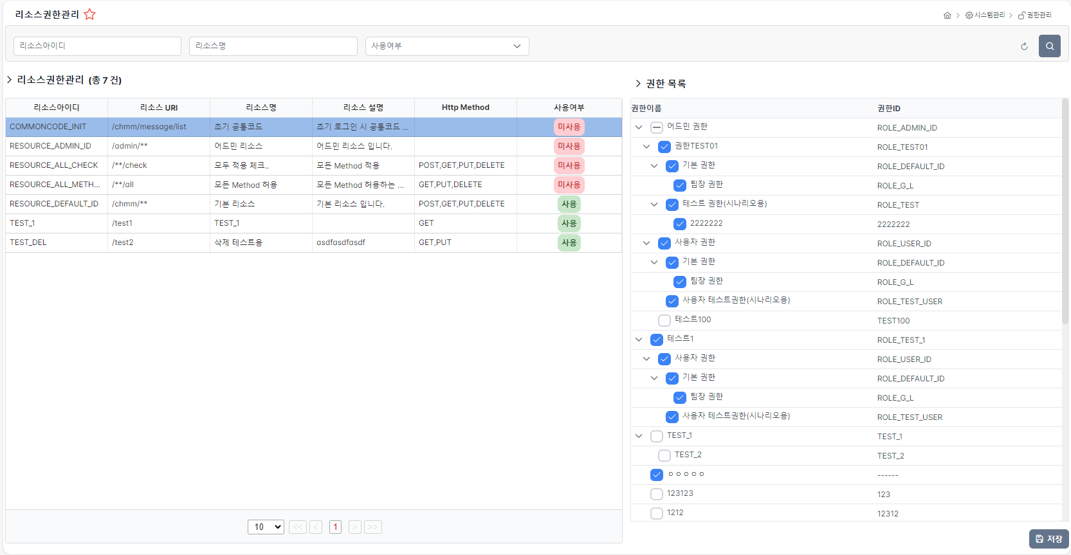Viewport: 1071px width, 555px height.
Task: Toggle the 어드민 권한 checkbox
Action: click(657, 127)
